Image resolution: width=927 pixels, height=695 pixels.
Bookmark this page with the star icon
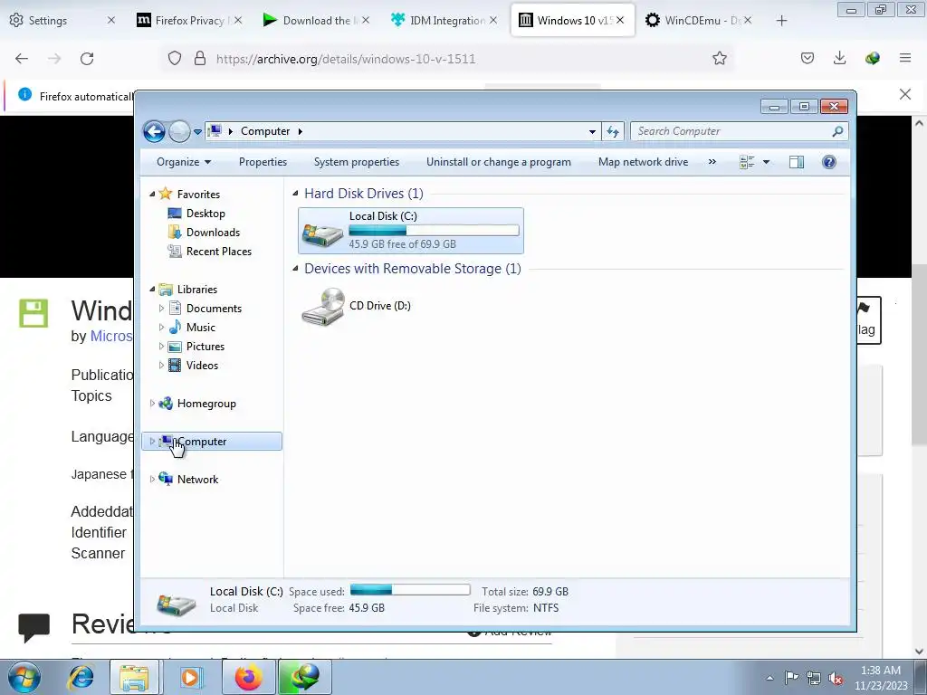click(719, 58)
